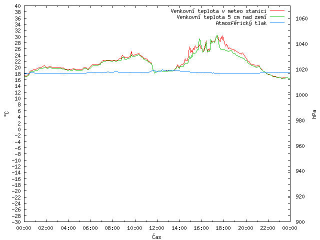The image size is (320, 240).
Task: Click the x-axis time label '16:00'
Action: tap(201, 228)
